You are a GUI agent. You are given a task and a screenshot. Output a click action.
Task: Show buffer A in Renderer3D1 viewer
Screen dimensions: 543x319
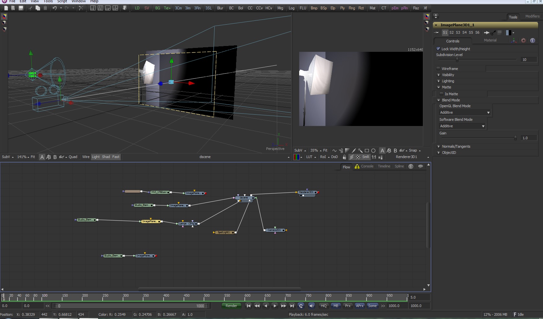pos(382,151)
